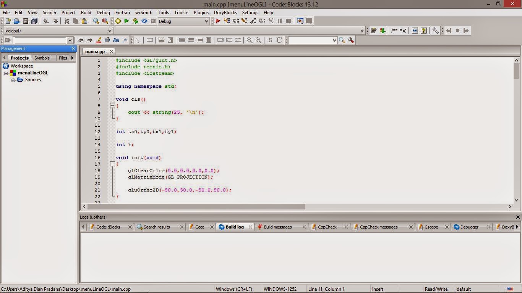522x293 pixels.
Task: Click the DoxyBlocks block comment icon
Action: coord(394,31)
